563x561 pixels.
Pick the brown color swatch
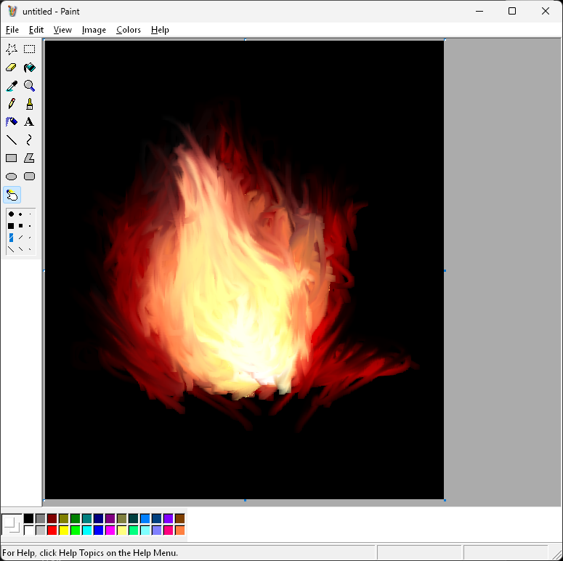pos(180,518)
